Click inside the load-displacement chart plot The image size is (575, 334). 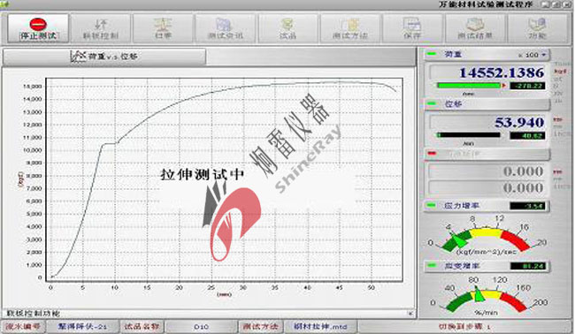(225, 179)
